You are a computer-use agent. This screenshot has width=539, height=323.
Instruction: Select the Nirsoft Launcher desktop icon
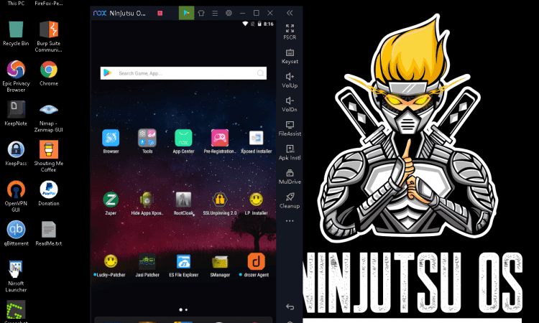[x=16, y=276]
